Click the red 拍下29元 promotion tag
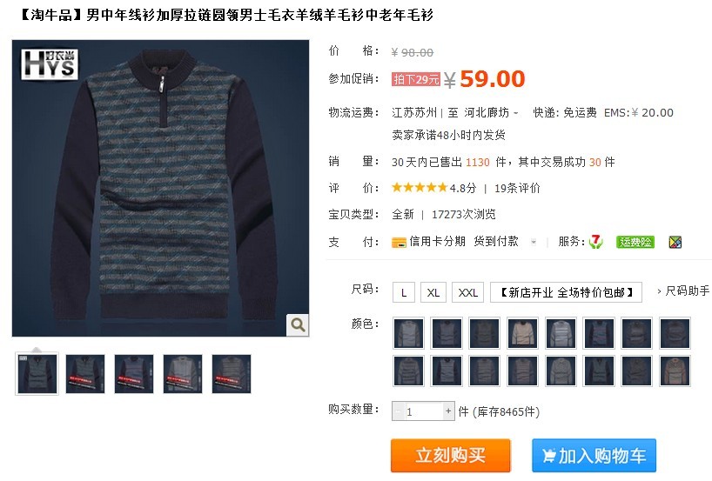The image size is (712, 481). 416,79
